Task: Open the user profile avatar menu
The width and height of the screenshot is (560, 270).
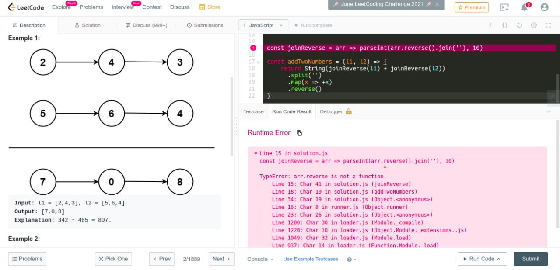Action: [x=544, y=7]
